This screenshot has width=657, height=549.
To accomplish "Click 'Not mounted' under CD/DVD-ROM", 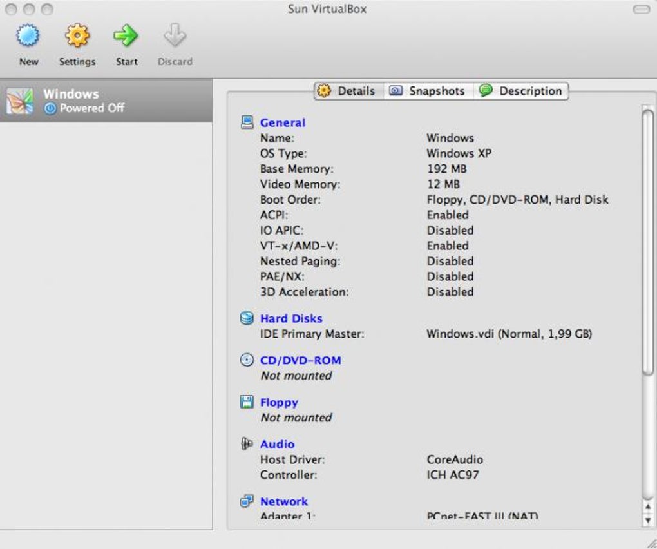I will click(x=296, y=376).
